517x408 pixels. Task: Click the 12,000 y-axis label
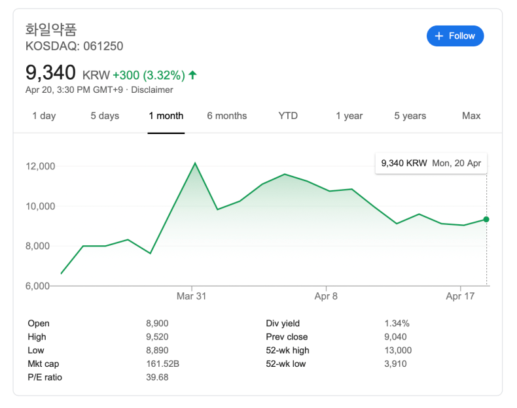tap(40, 166)
